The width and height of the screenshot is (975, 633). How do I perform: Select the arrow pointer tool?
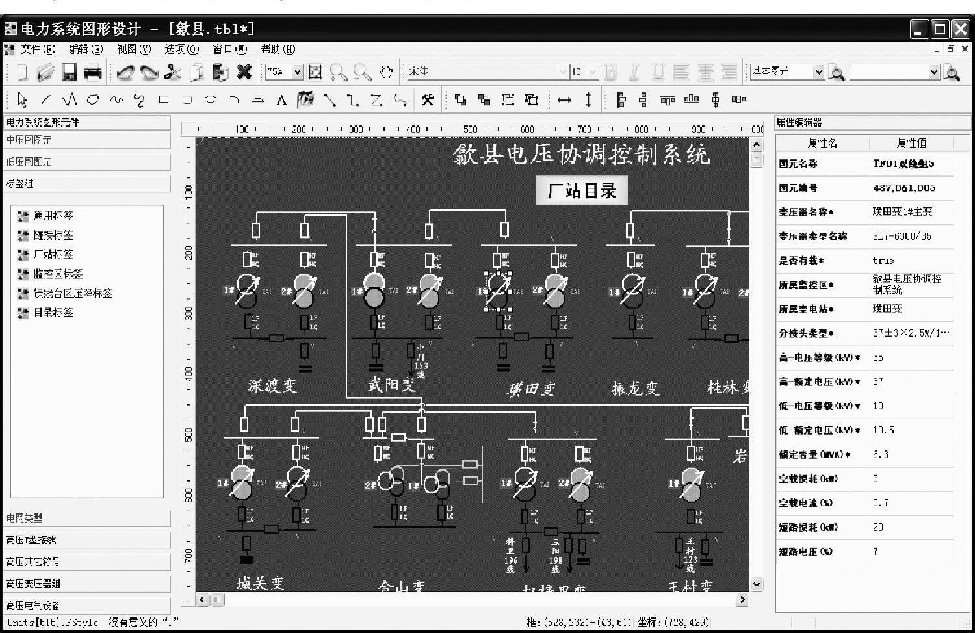[x=23, y=99]
